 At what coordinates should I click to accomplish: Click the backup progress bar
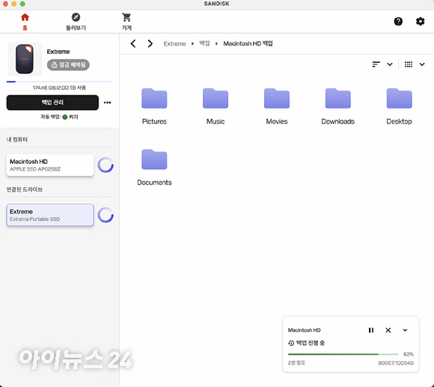tap(343, 354)
